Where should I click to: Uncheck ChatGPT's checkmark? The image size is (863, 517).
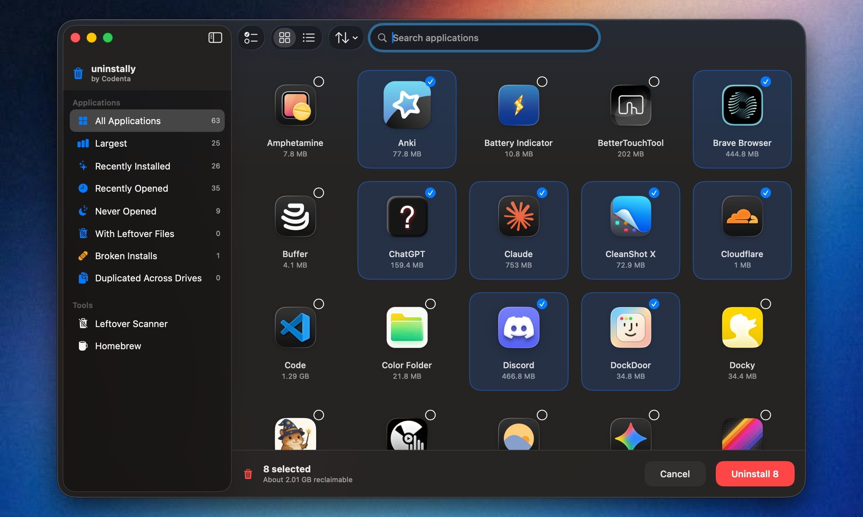[430, 193]
